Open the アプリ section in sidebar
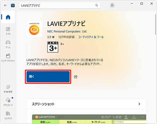157x124 pixels. [8, 31]
